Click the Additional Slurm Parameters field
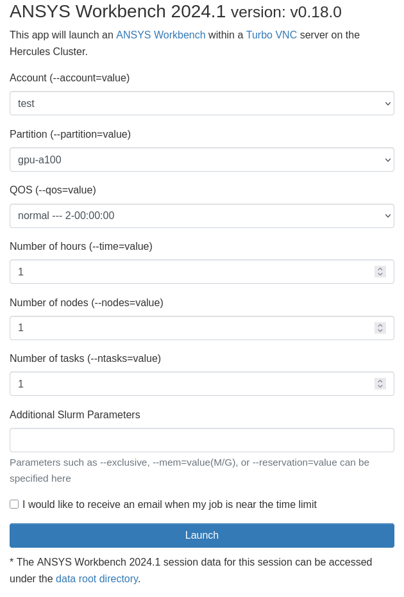 202,440
